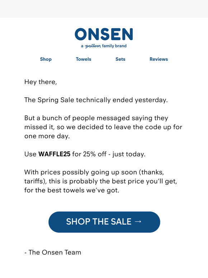
Task: Click the gray header bar above the email
Action: click(x=104, y=9)
